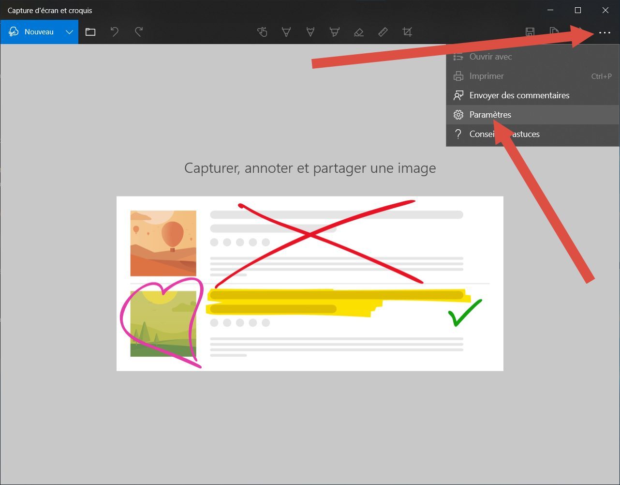
Task: Select Envoyer des commentaires
Action: coord(532,95)
